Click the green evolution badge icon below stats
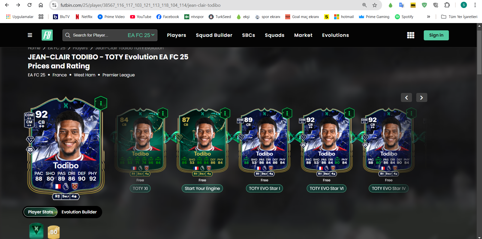The width and height of the screenshot is (482, 239). click(x=36, y=231)
